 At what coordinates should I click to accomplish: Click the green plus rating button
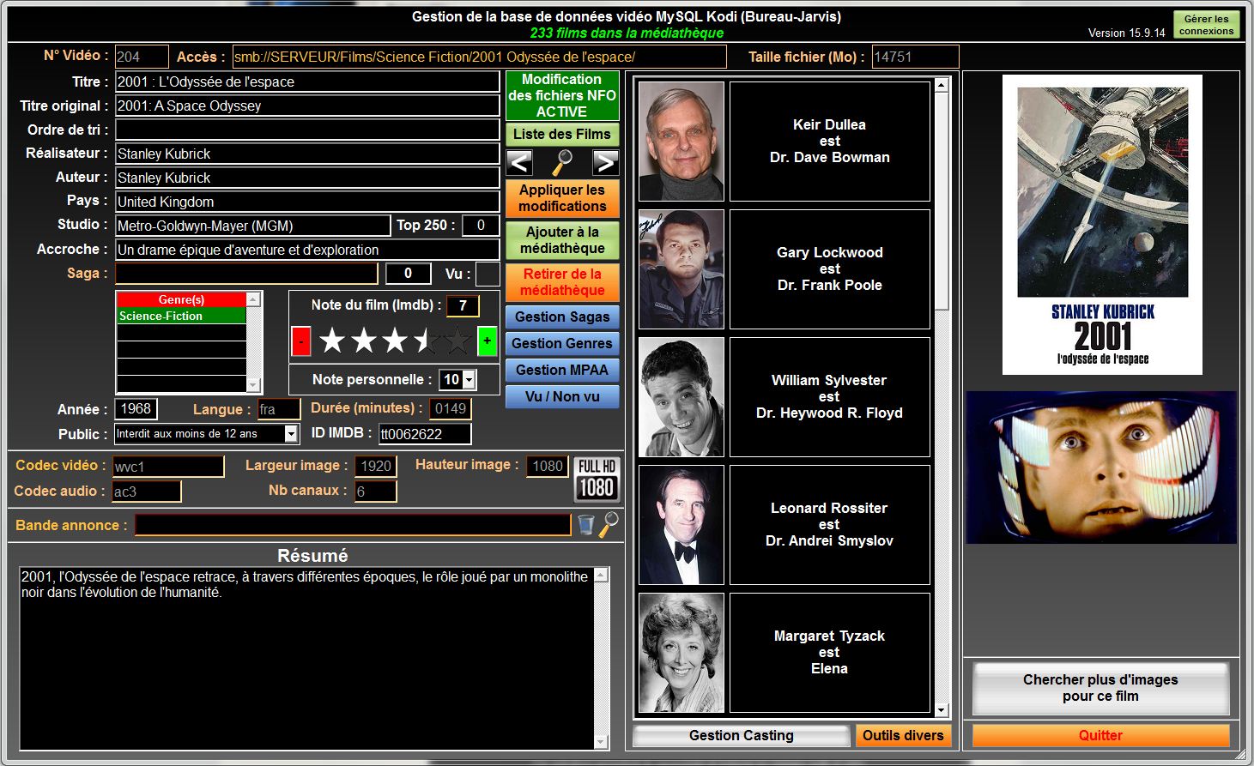(x=487, y=341)
